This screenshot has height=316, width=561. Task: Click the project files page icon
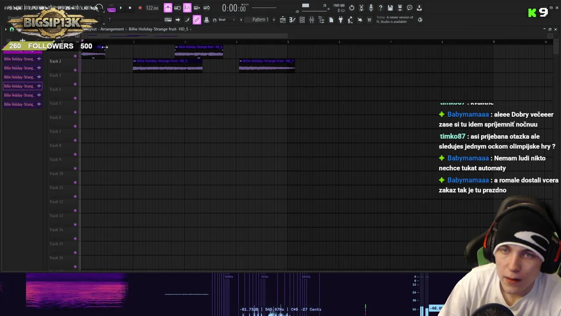(x=331, y=20)
